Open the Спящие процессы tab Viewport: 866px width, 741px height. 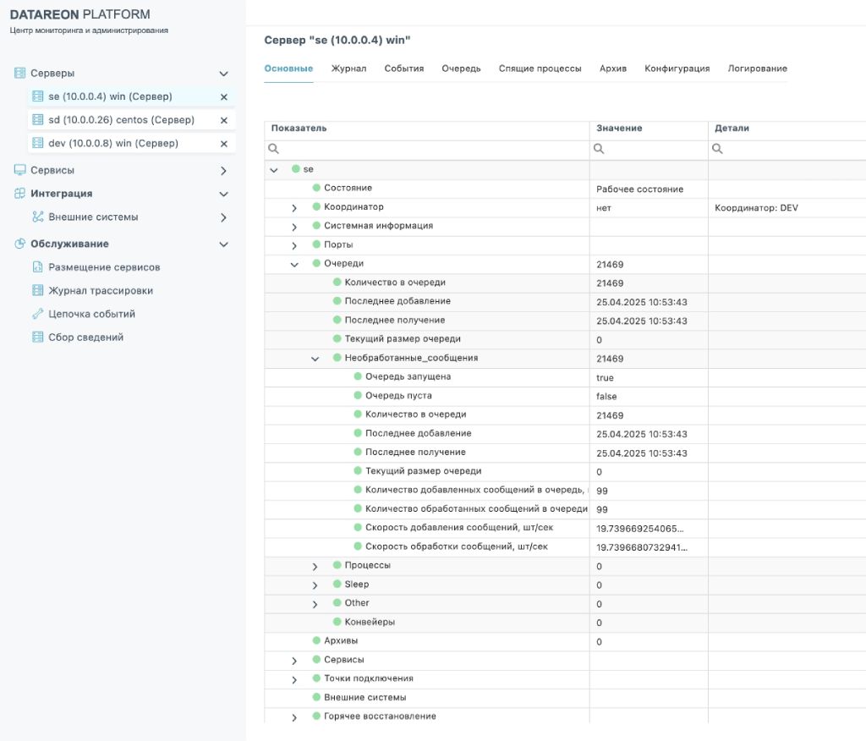pos(540,69)
